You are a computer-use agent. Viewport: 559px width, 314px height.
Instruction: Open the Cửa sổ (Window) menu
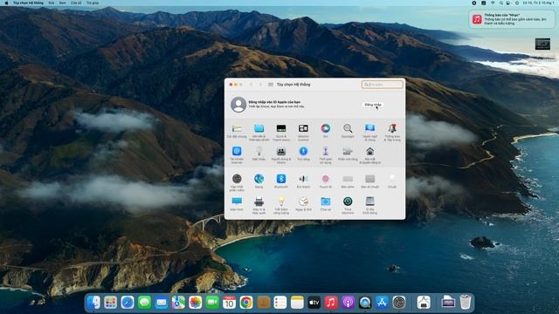click(x=76, y=3)
